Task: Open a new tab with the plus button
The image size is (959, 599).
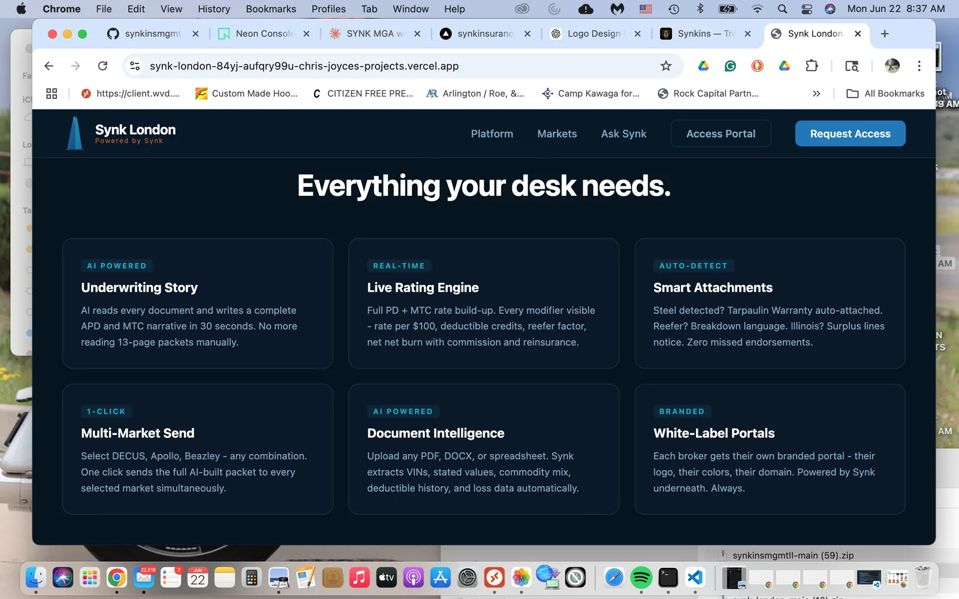Action: [x=885, y=34]
